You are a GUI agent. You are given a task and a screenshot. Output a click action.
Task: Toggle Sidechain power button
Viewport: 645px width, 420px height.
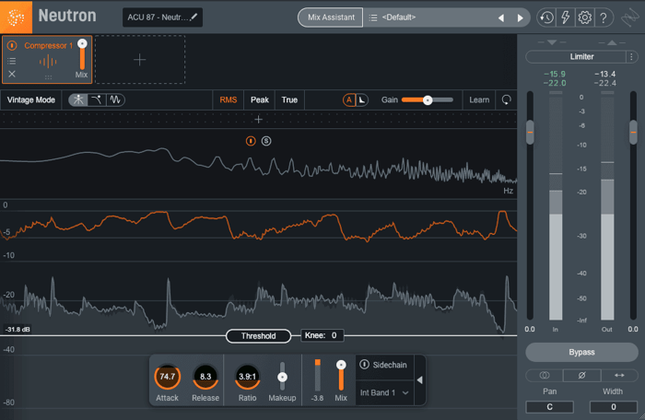[x=365, y=365]
